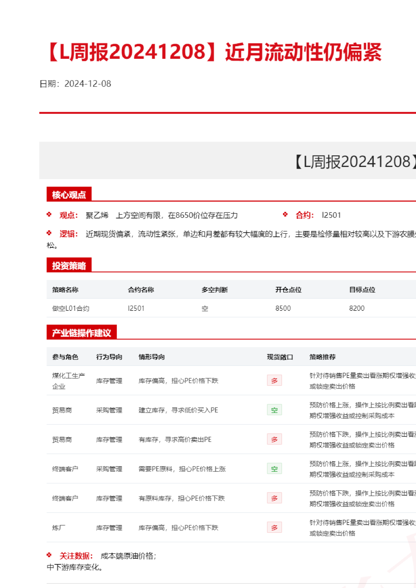Click the 做空L01合约 strategy name cell
This screenshot has height=588, width=416.
[x=71, y=308]
